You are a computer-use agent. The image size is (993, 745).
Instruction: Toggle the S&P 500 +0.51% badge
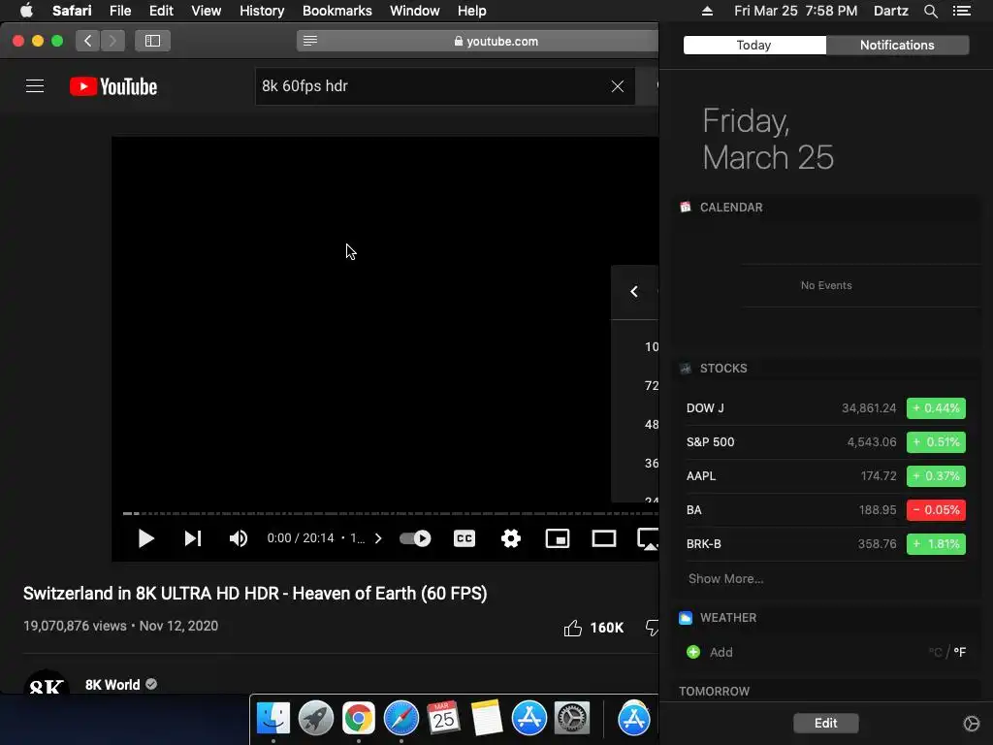(x=936, y=442)
